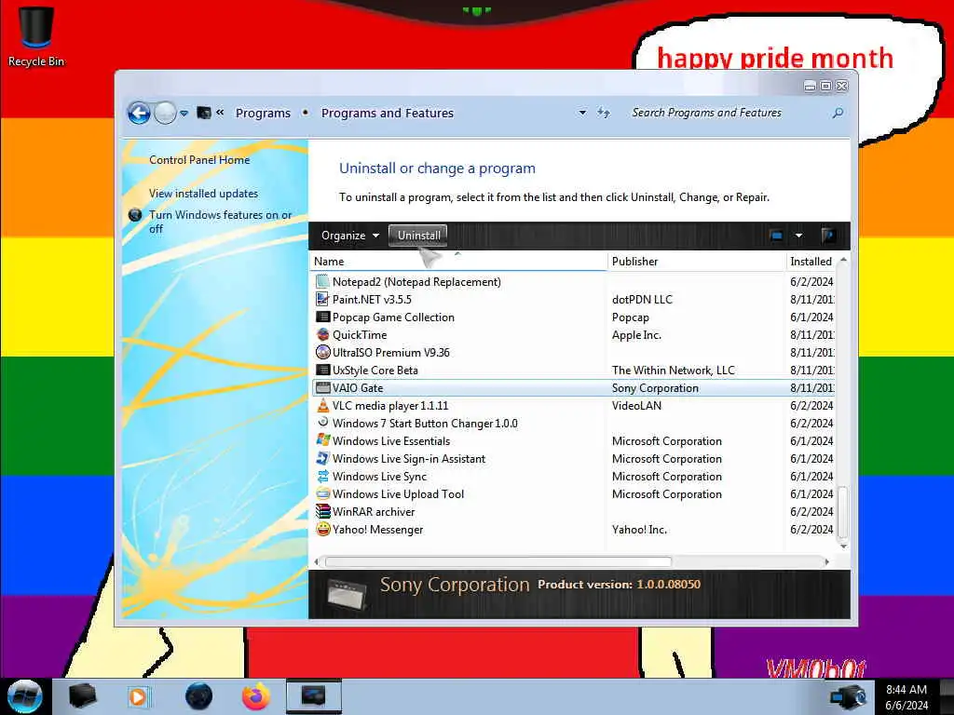
Task: Open the black box taskbar icon
Action: (x=83, y=696)
